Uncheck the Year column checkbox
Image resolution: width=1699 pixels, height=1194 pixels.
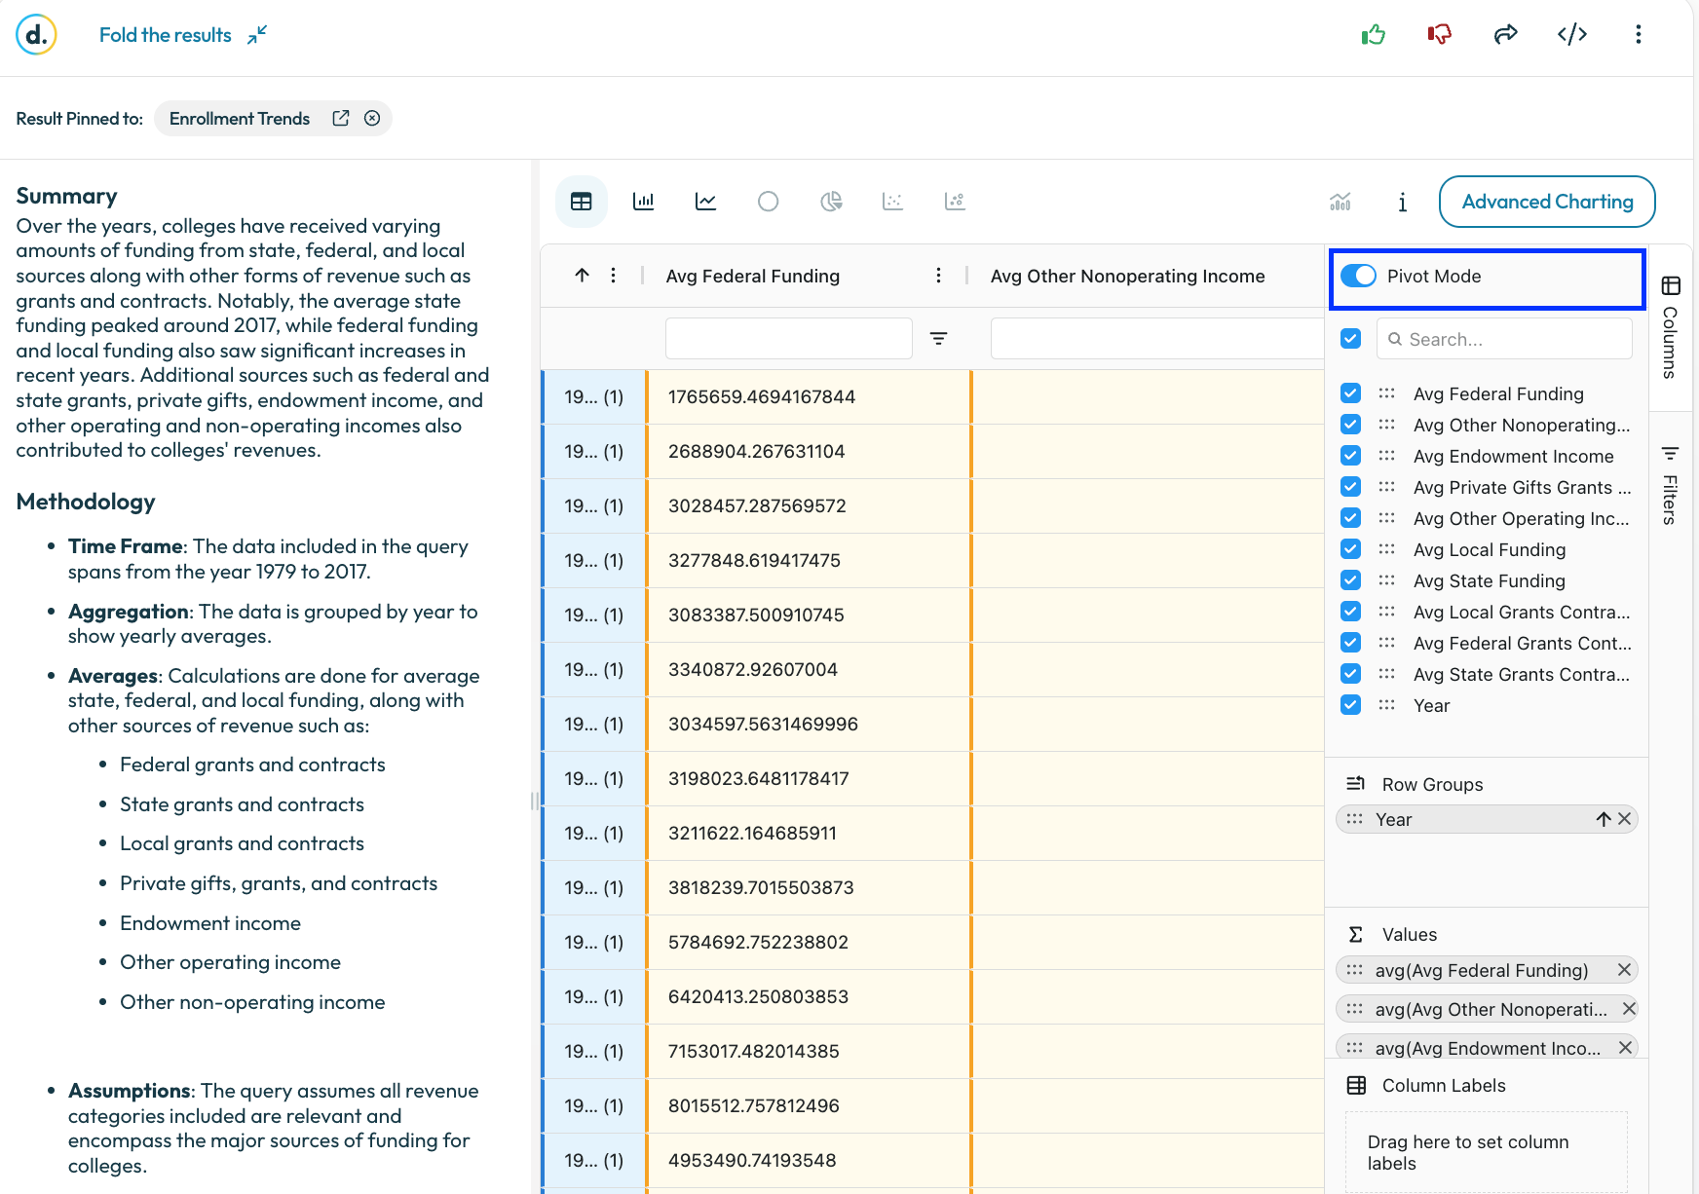click(1350, 705)
